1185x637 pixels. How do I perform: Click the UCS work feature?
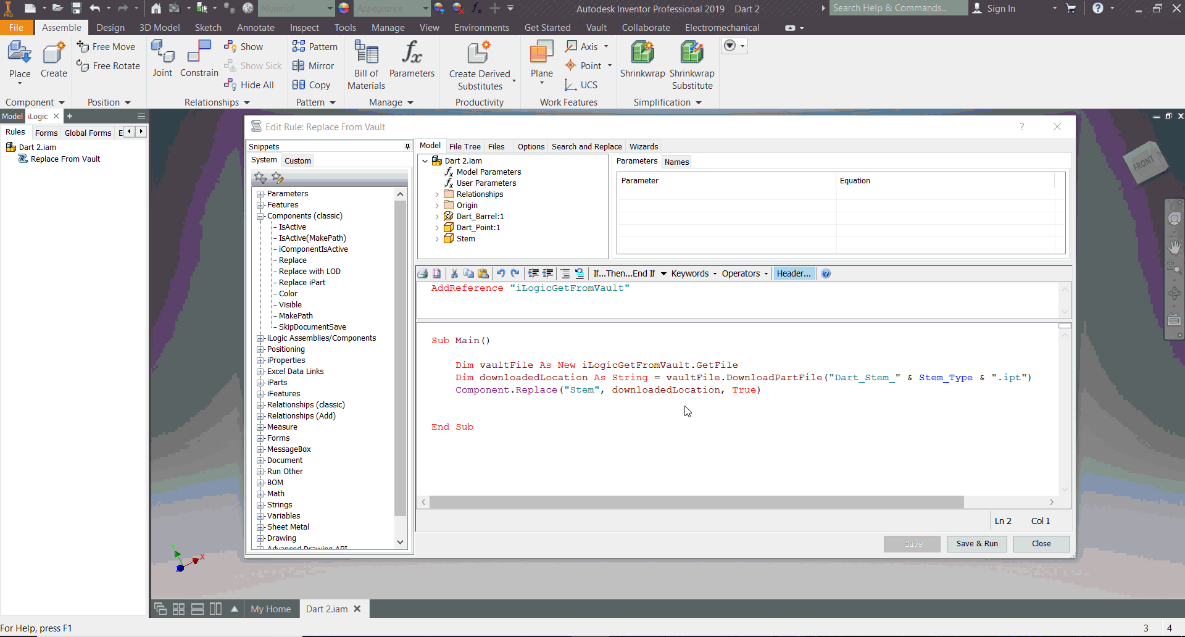point(581,85)
